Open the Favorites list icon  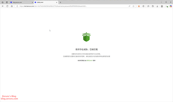click(x=148, y=6)
